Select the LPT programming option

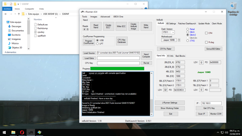[x=97, y=44]
